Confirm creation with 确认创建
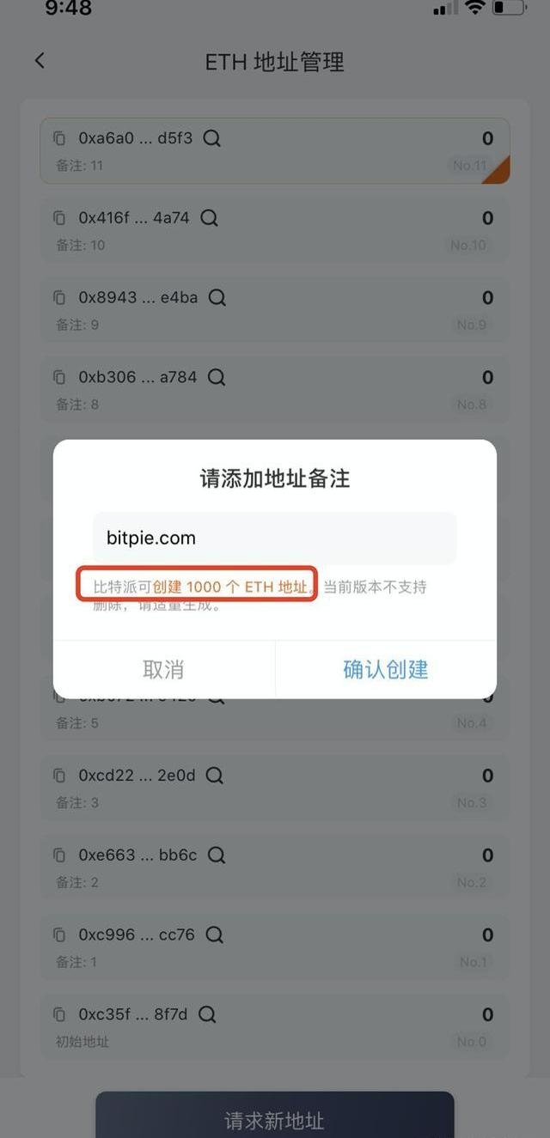 (x=386, y=670)
